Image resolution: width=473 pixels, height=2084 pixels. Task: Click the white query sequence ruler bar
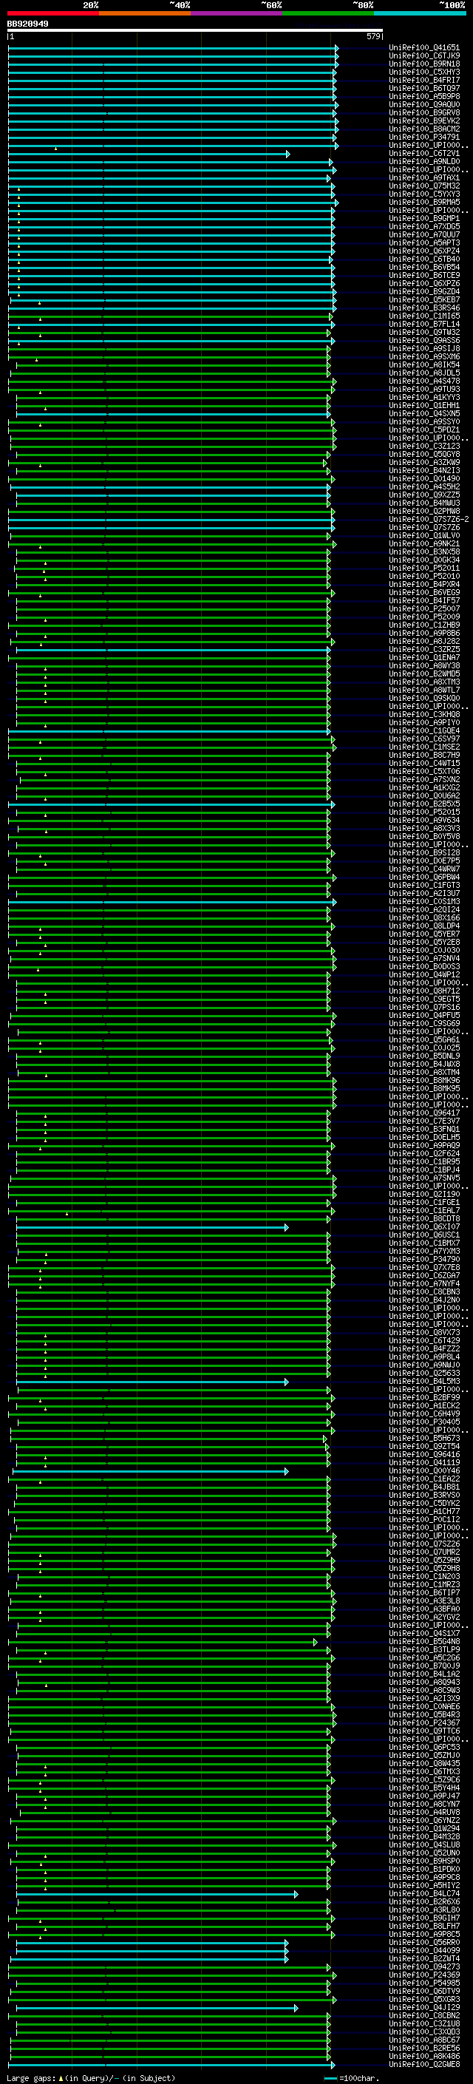[195, 31]
